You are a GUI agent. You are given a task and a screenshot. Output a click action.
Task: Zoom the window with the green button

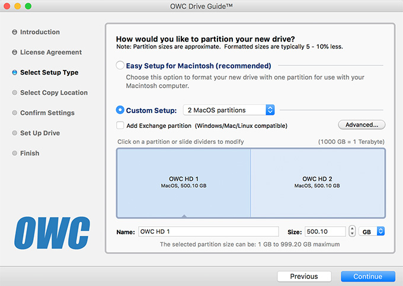click(28, 6)
